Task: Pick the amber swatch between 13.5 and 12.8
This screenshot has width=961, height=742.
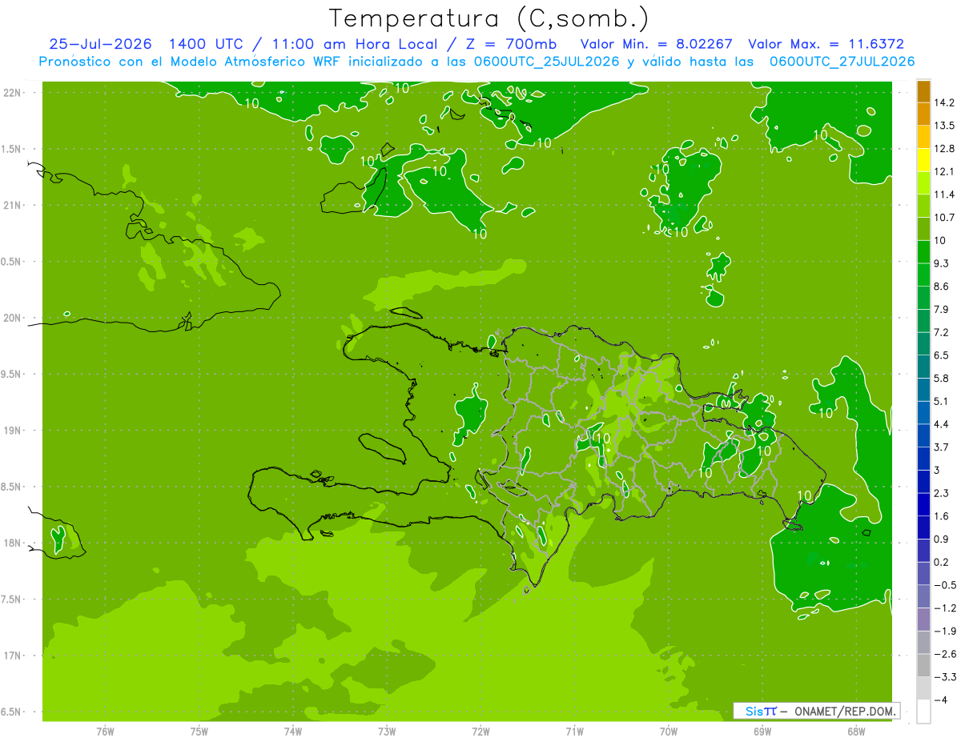Action: [x=923, y=138]
